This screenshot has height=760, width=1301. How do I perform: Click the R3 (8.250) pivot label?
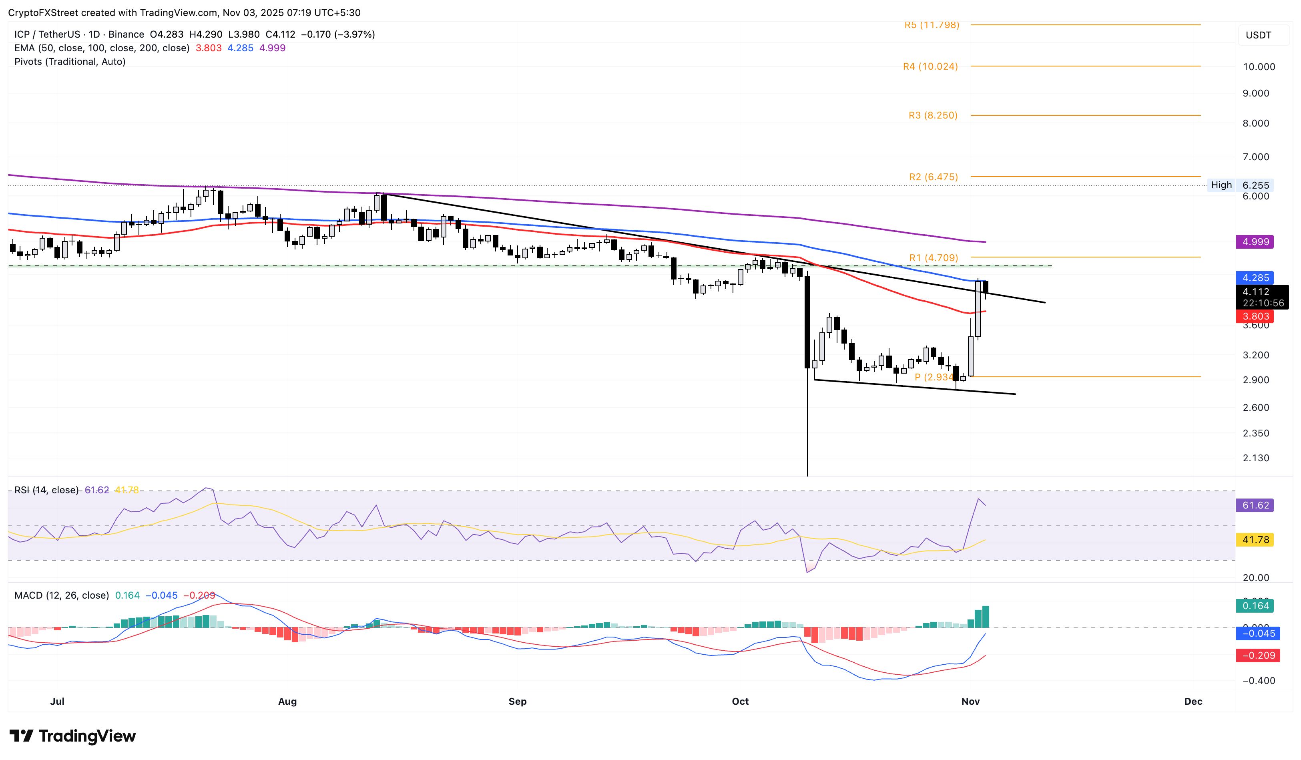(x=932, y=115)
